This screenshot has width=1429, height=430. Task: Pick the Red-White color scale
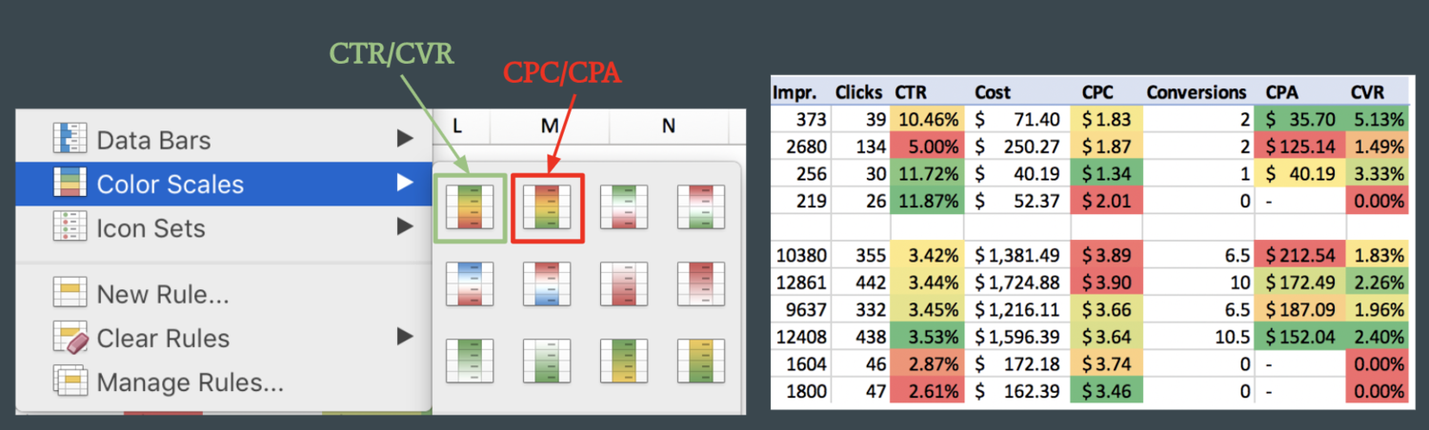click(x=701, y=283)
